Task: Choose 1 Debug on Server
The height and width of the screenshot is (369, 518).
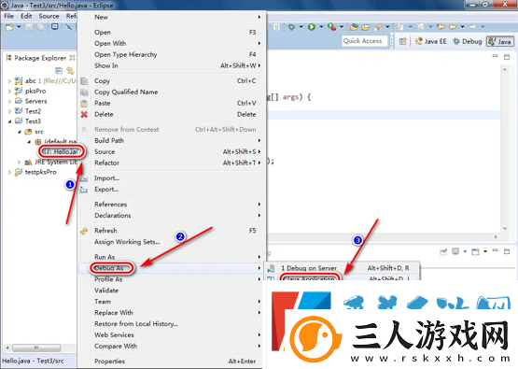Action: [341, 268]
